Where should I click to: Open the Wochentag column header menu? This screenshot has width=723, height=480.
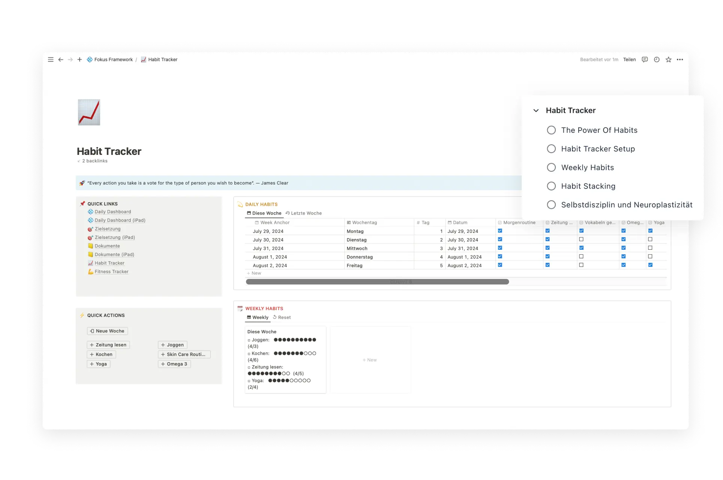pos(364,222)
